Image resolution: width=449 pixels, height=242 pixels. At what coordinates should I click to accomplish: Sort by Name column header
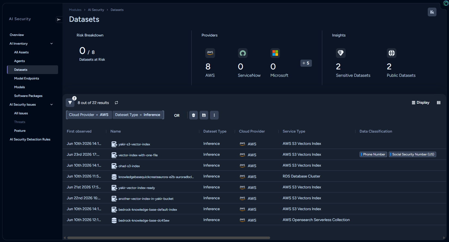116,131
